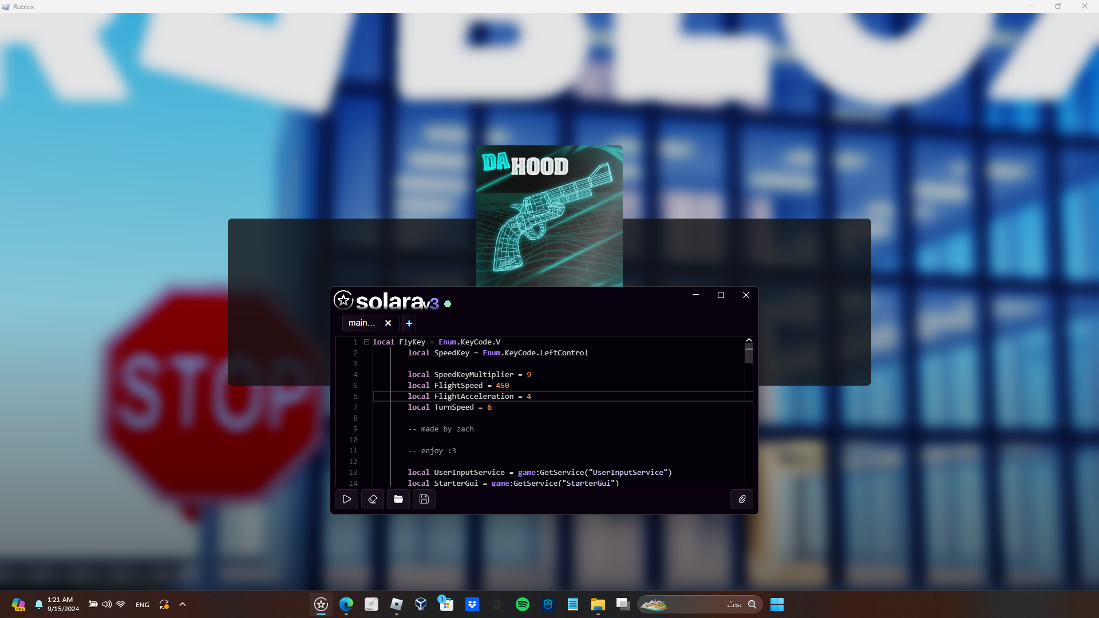Collapse the code fold on line 1
The height and width of the screenshot is (618, 1099).
click(x=366, y=342)
